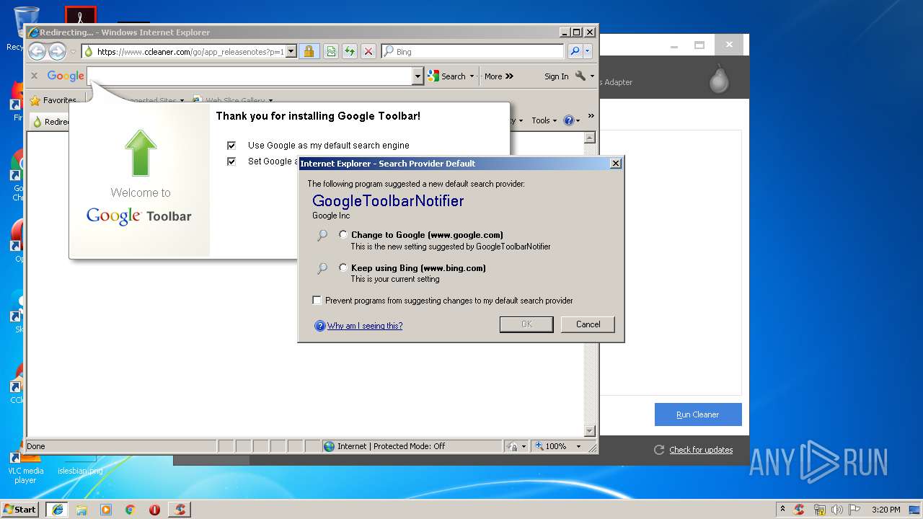This screenshot has width=923, height=519.
Task: Select Keep using Bing radio button
Action: pyautogui.click(x=343, y=267)
